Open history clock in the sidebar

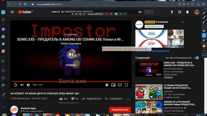3,78
